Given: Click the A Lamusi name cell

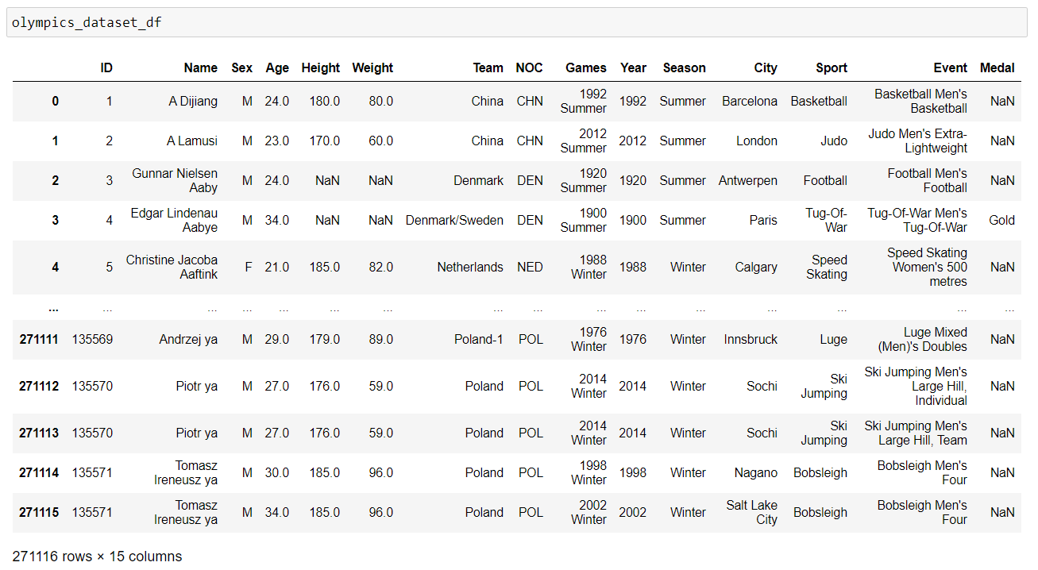Looking at the screenshot, I should click(x=191, y=141).
